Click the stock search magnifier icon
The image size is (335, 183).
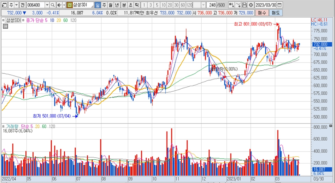point(53,5)
